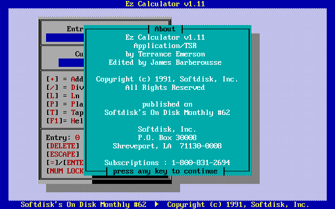
Task: Click the top 'Ez Calculator v1.11' title bar
Action: click(165, 4)
